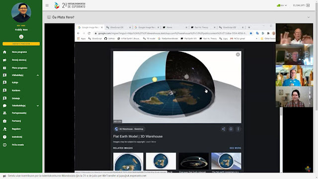This screenshot has height=179, width=318.
Task: Close the Flat Earth image preview
Action: 238,54
